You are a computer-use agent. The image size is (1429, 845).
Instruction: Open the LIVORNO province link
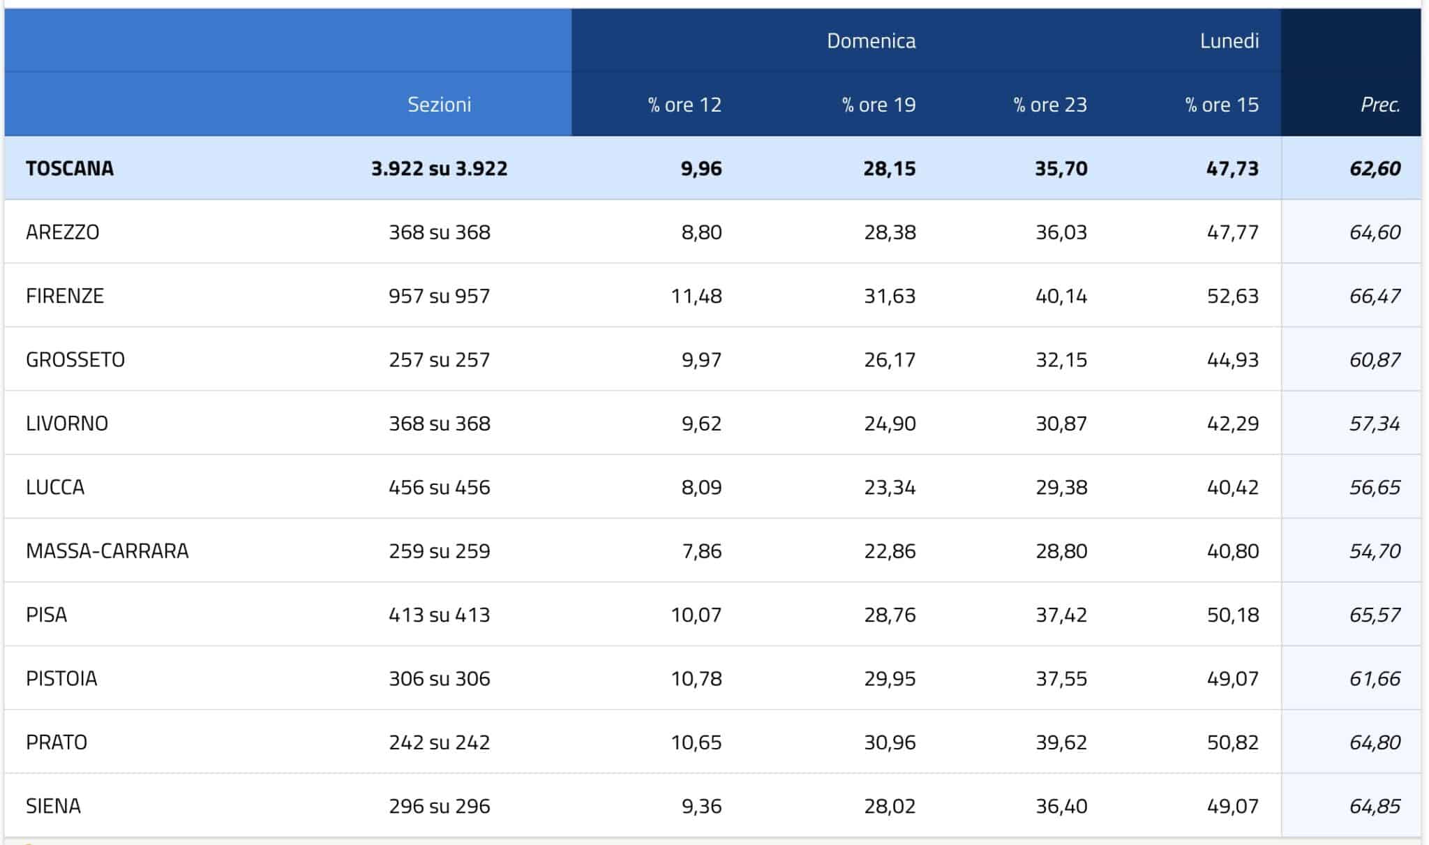pyautogui.click(x=66, y=424)
